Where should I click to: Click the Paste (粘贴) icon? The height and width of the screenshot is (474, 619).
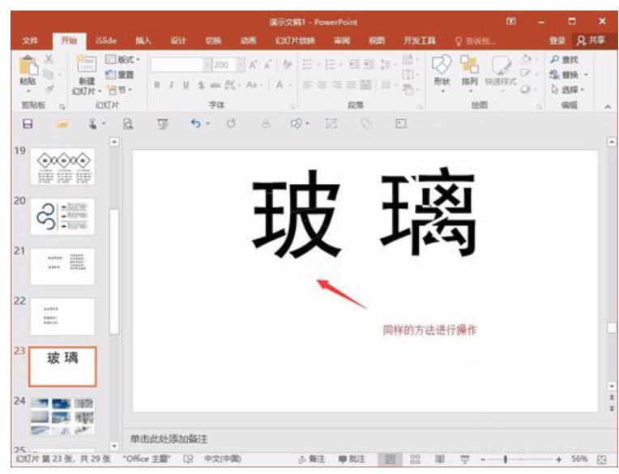(27, 68)
